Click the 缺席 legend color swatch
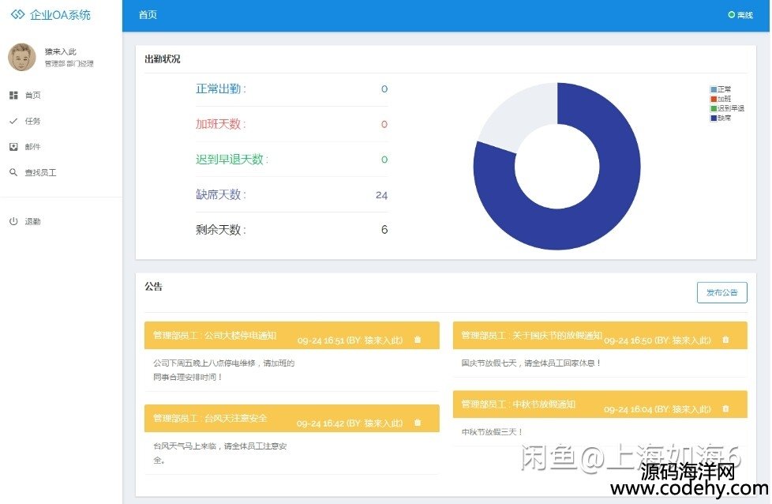Viewport: 772px width, 504px height. [714, 118]
